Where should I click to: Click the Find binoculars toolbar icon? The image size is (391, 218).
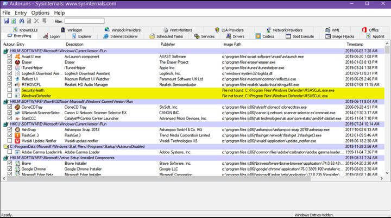click(x=22, y=21)
